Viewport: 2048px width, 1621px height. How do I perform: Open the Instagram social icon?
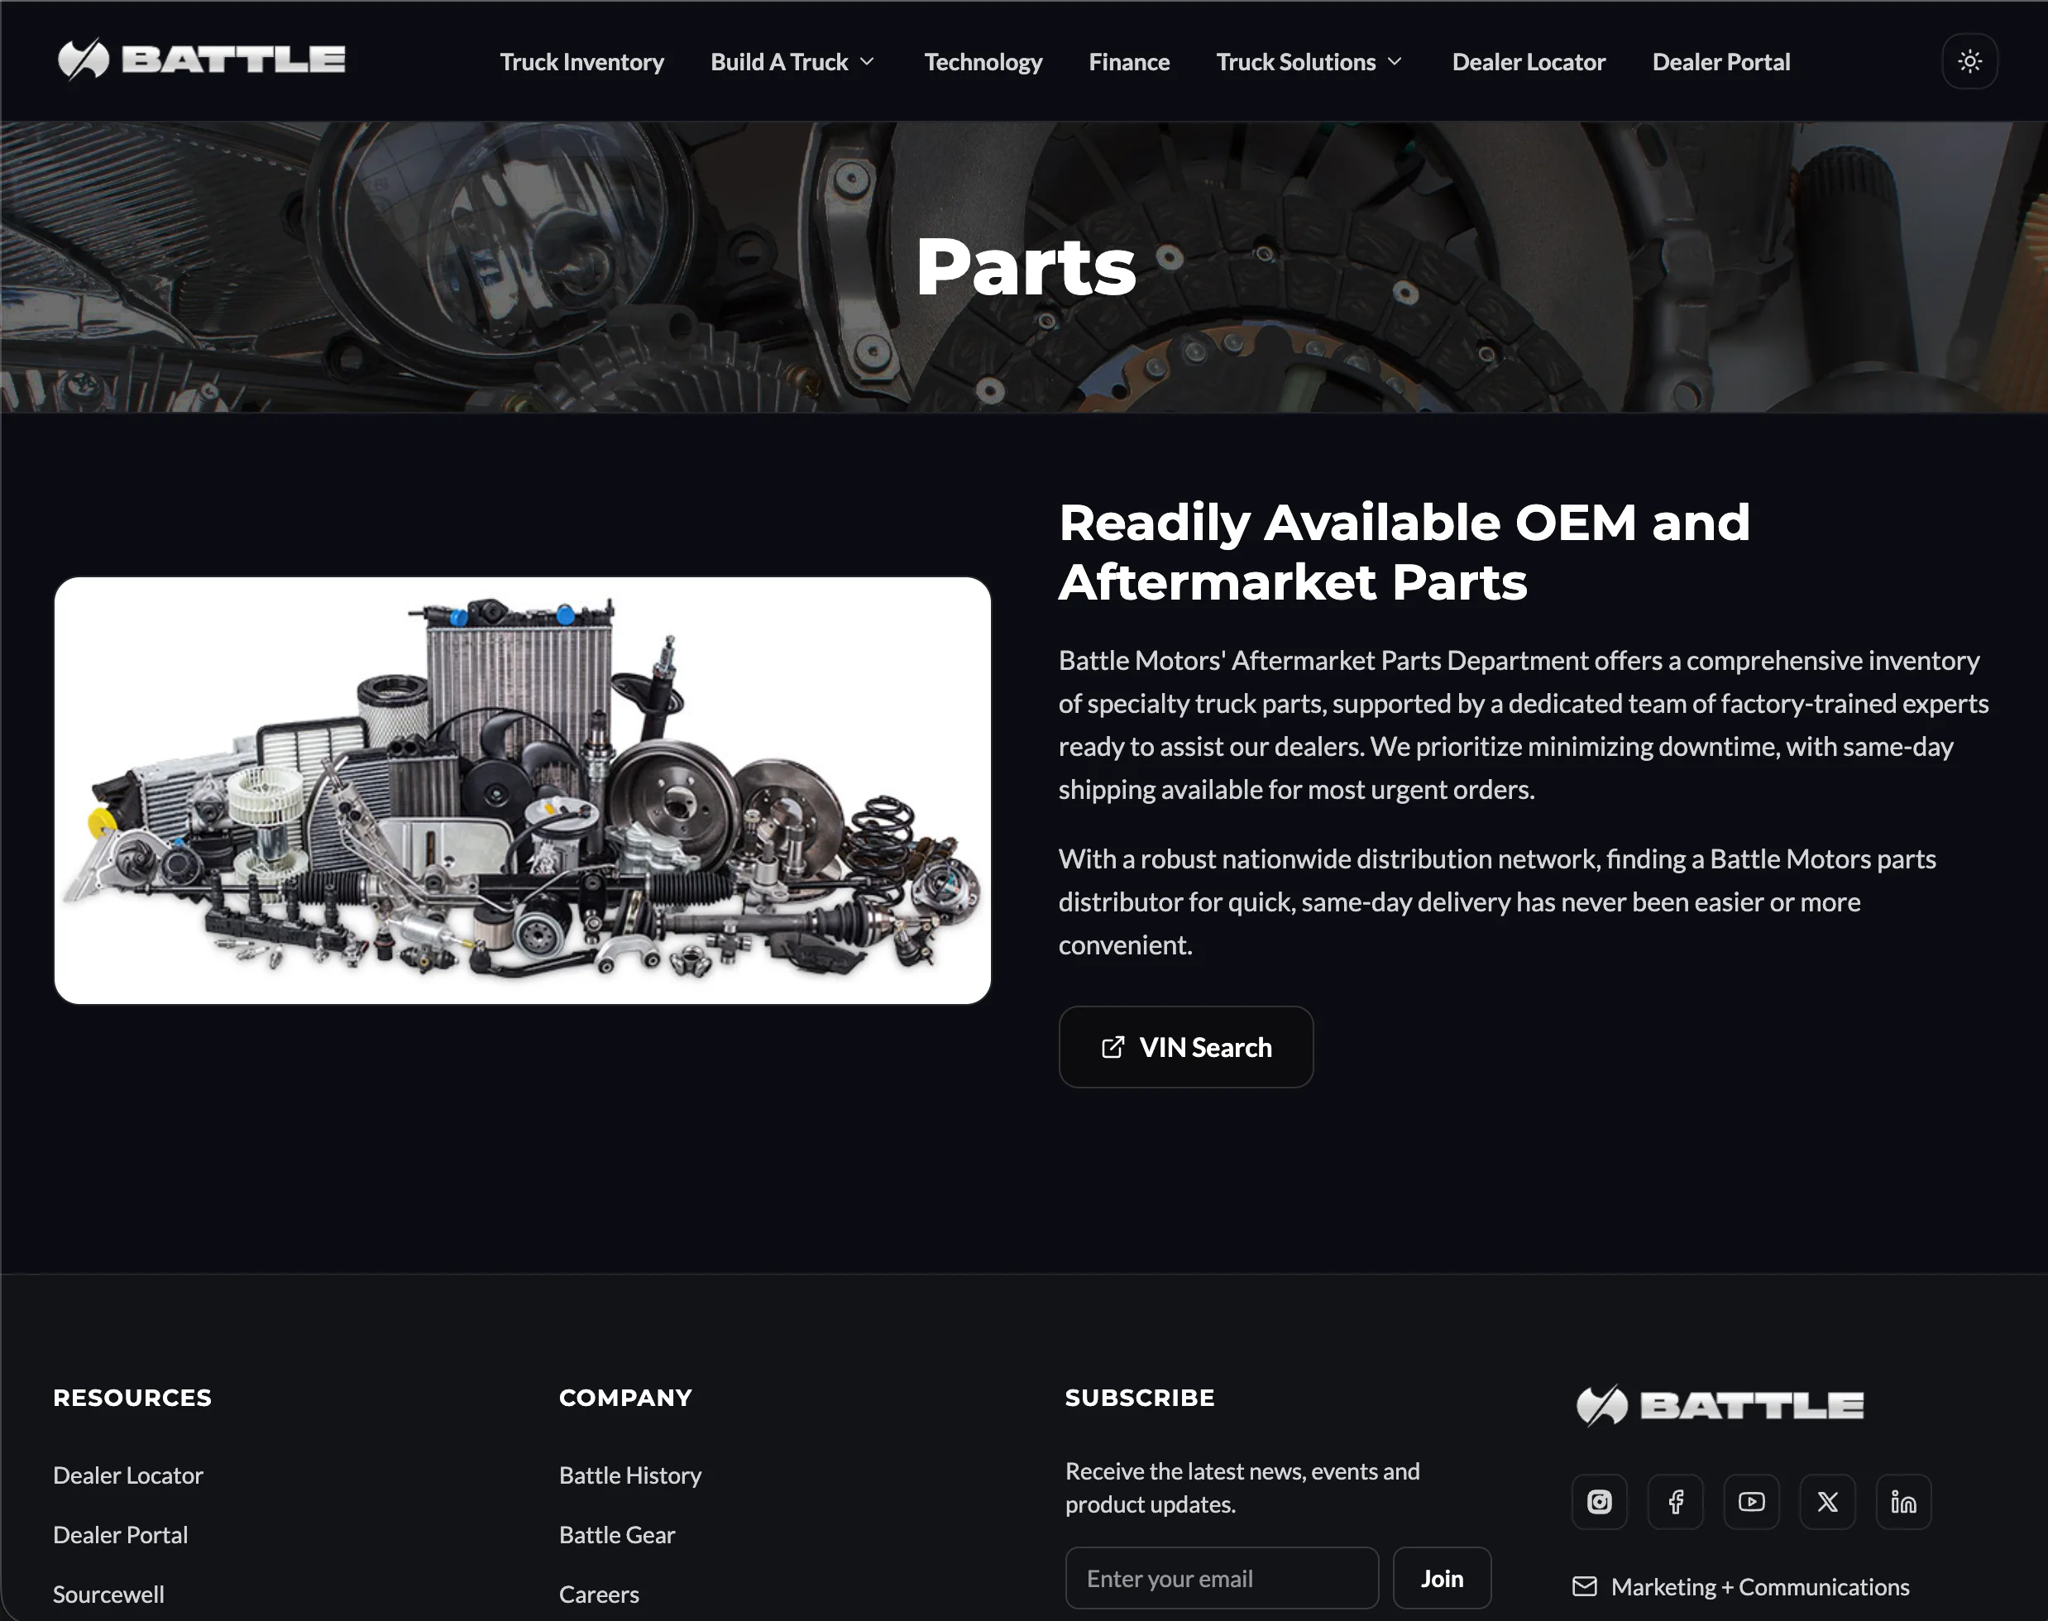tap(1599, 1501)
